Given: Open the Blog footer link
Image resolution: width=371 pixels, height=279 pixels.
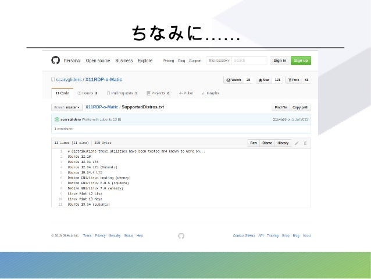Looking at the screenshot, I should (296, 236).
